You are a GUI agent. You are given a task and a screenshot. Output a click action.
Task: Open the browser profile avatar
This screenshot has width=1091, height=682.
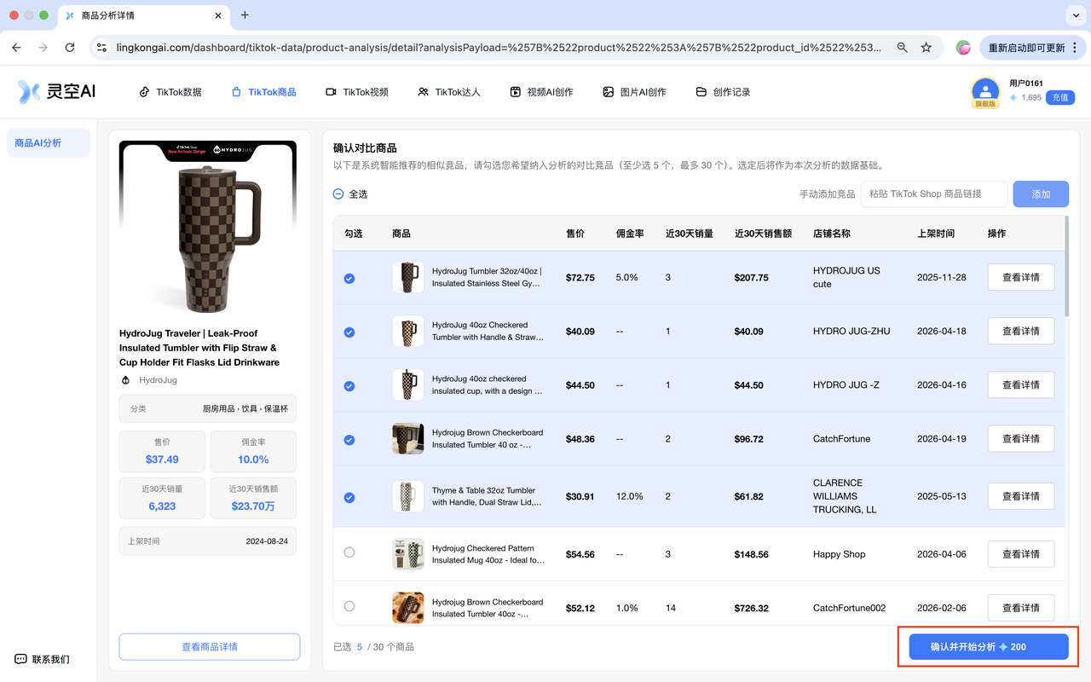pos(963,48)
